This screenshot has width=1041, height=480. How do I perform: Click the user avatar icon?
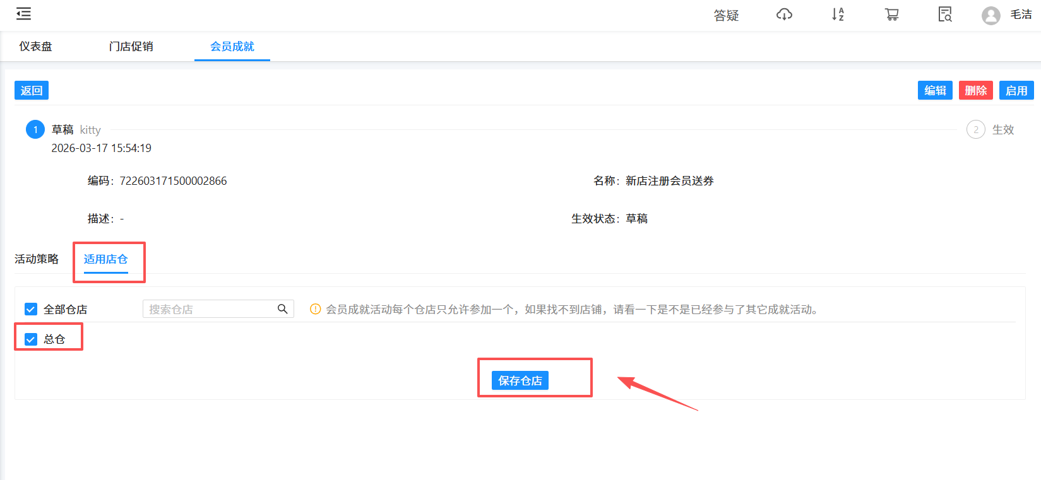990,15
